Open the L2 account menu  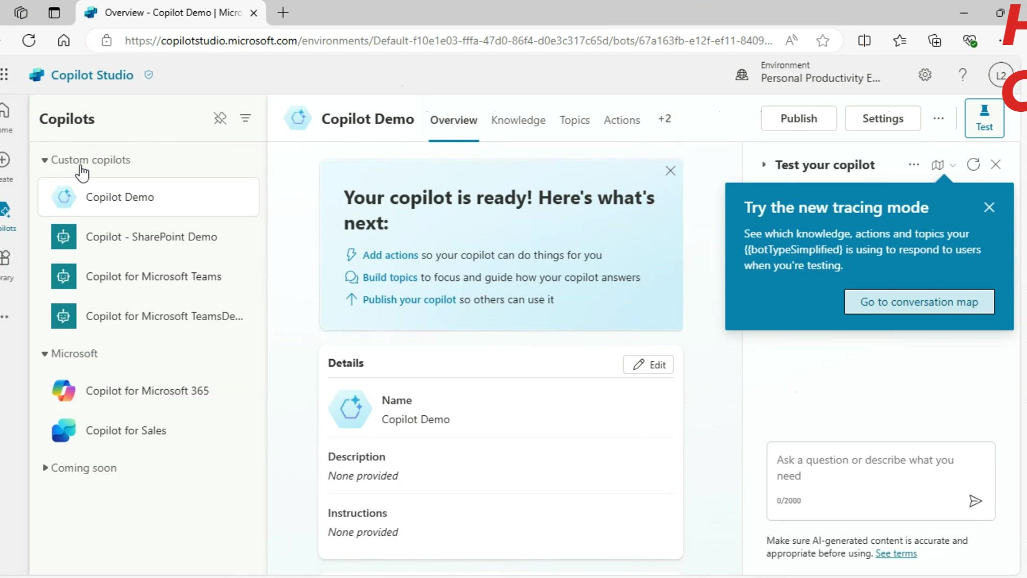click(x=1001, y=75)
